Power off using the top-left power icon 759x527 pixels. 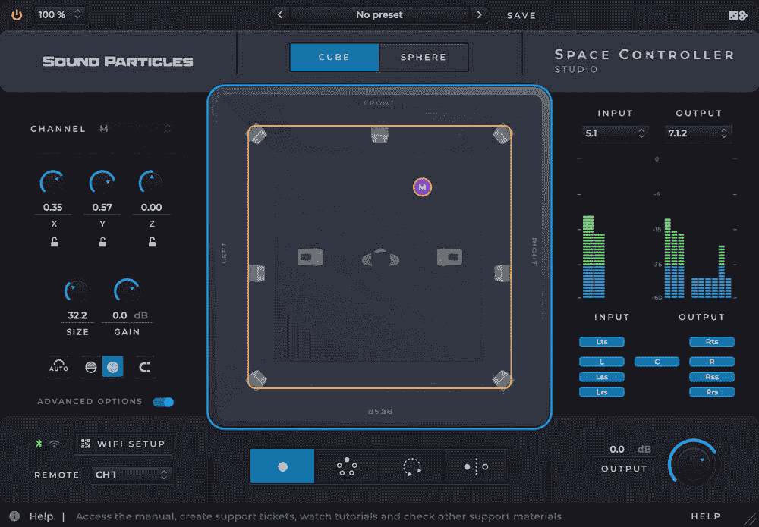point(17,14)
